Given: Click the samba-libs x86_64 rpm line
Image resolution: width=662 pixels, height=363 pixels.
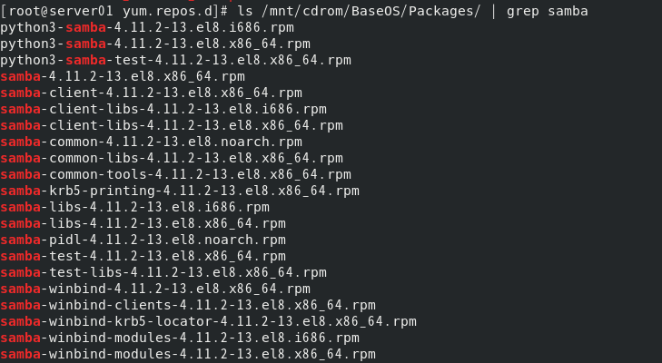Looking at the screenshot, I should pos(143,223).
